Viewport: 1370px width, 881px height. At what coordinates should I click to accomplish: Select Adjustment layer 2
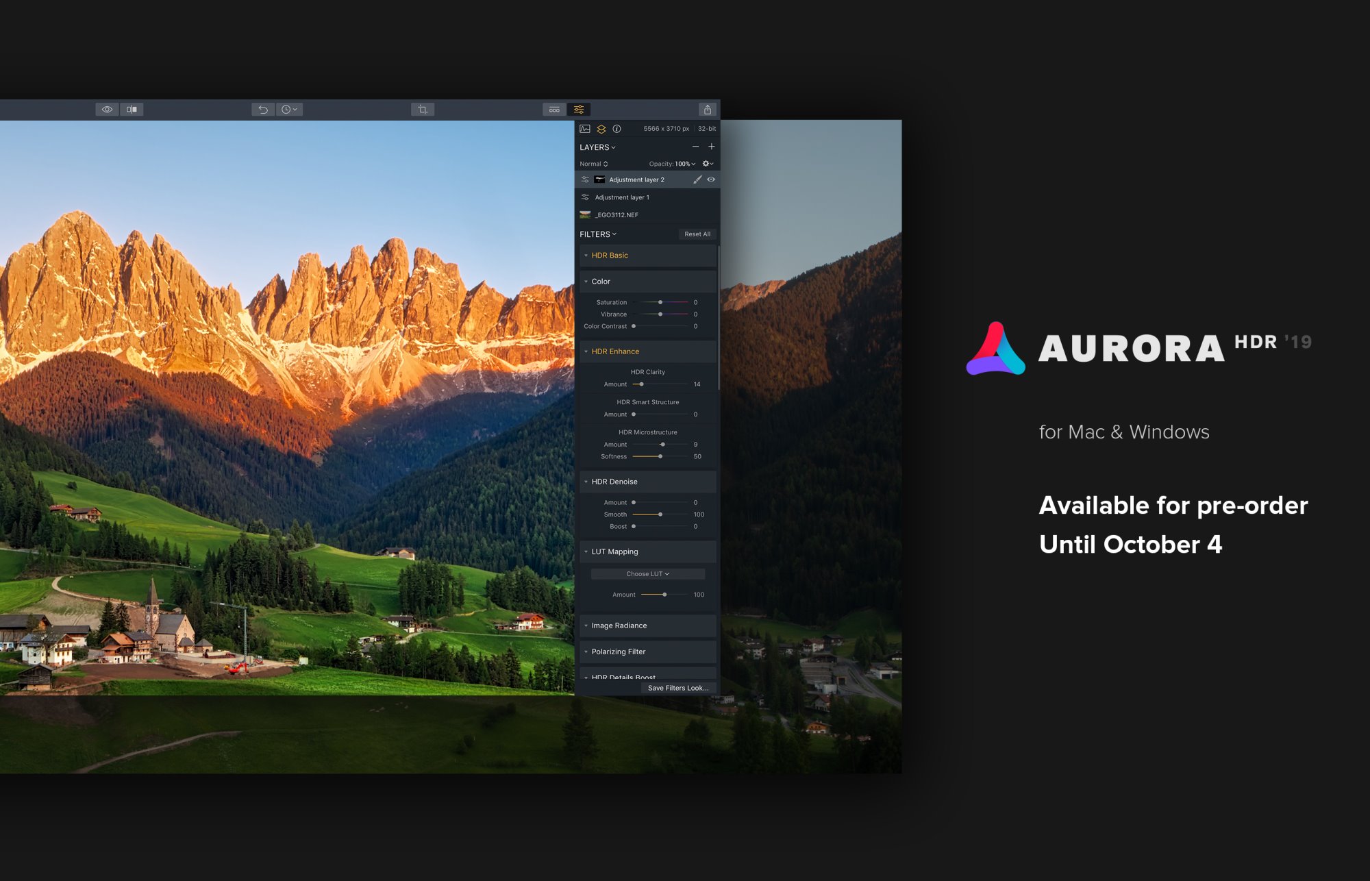647,179
